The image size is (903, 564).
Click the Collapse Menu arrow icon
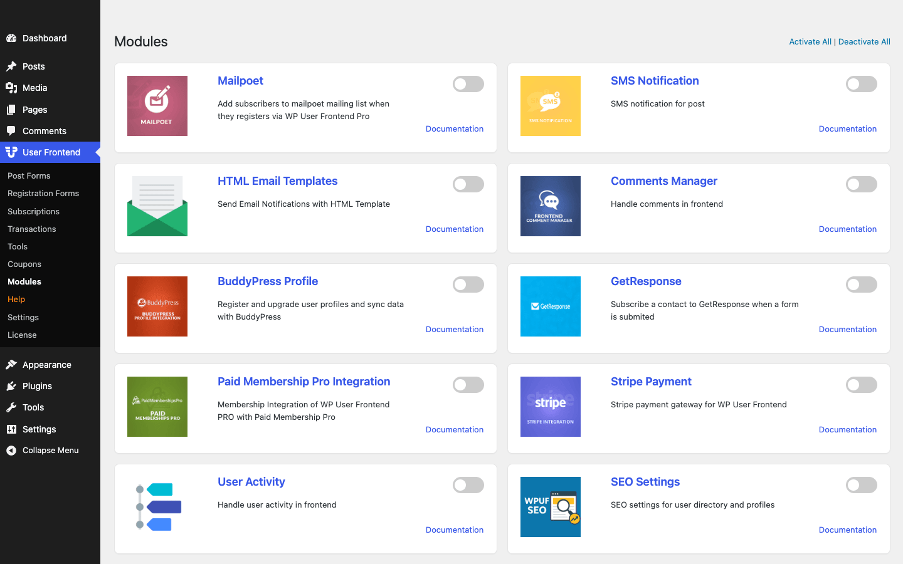point(11,451)
